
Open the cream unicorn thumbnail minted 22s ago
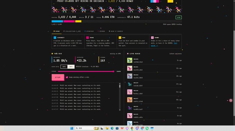[130, 68]
